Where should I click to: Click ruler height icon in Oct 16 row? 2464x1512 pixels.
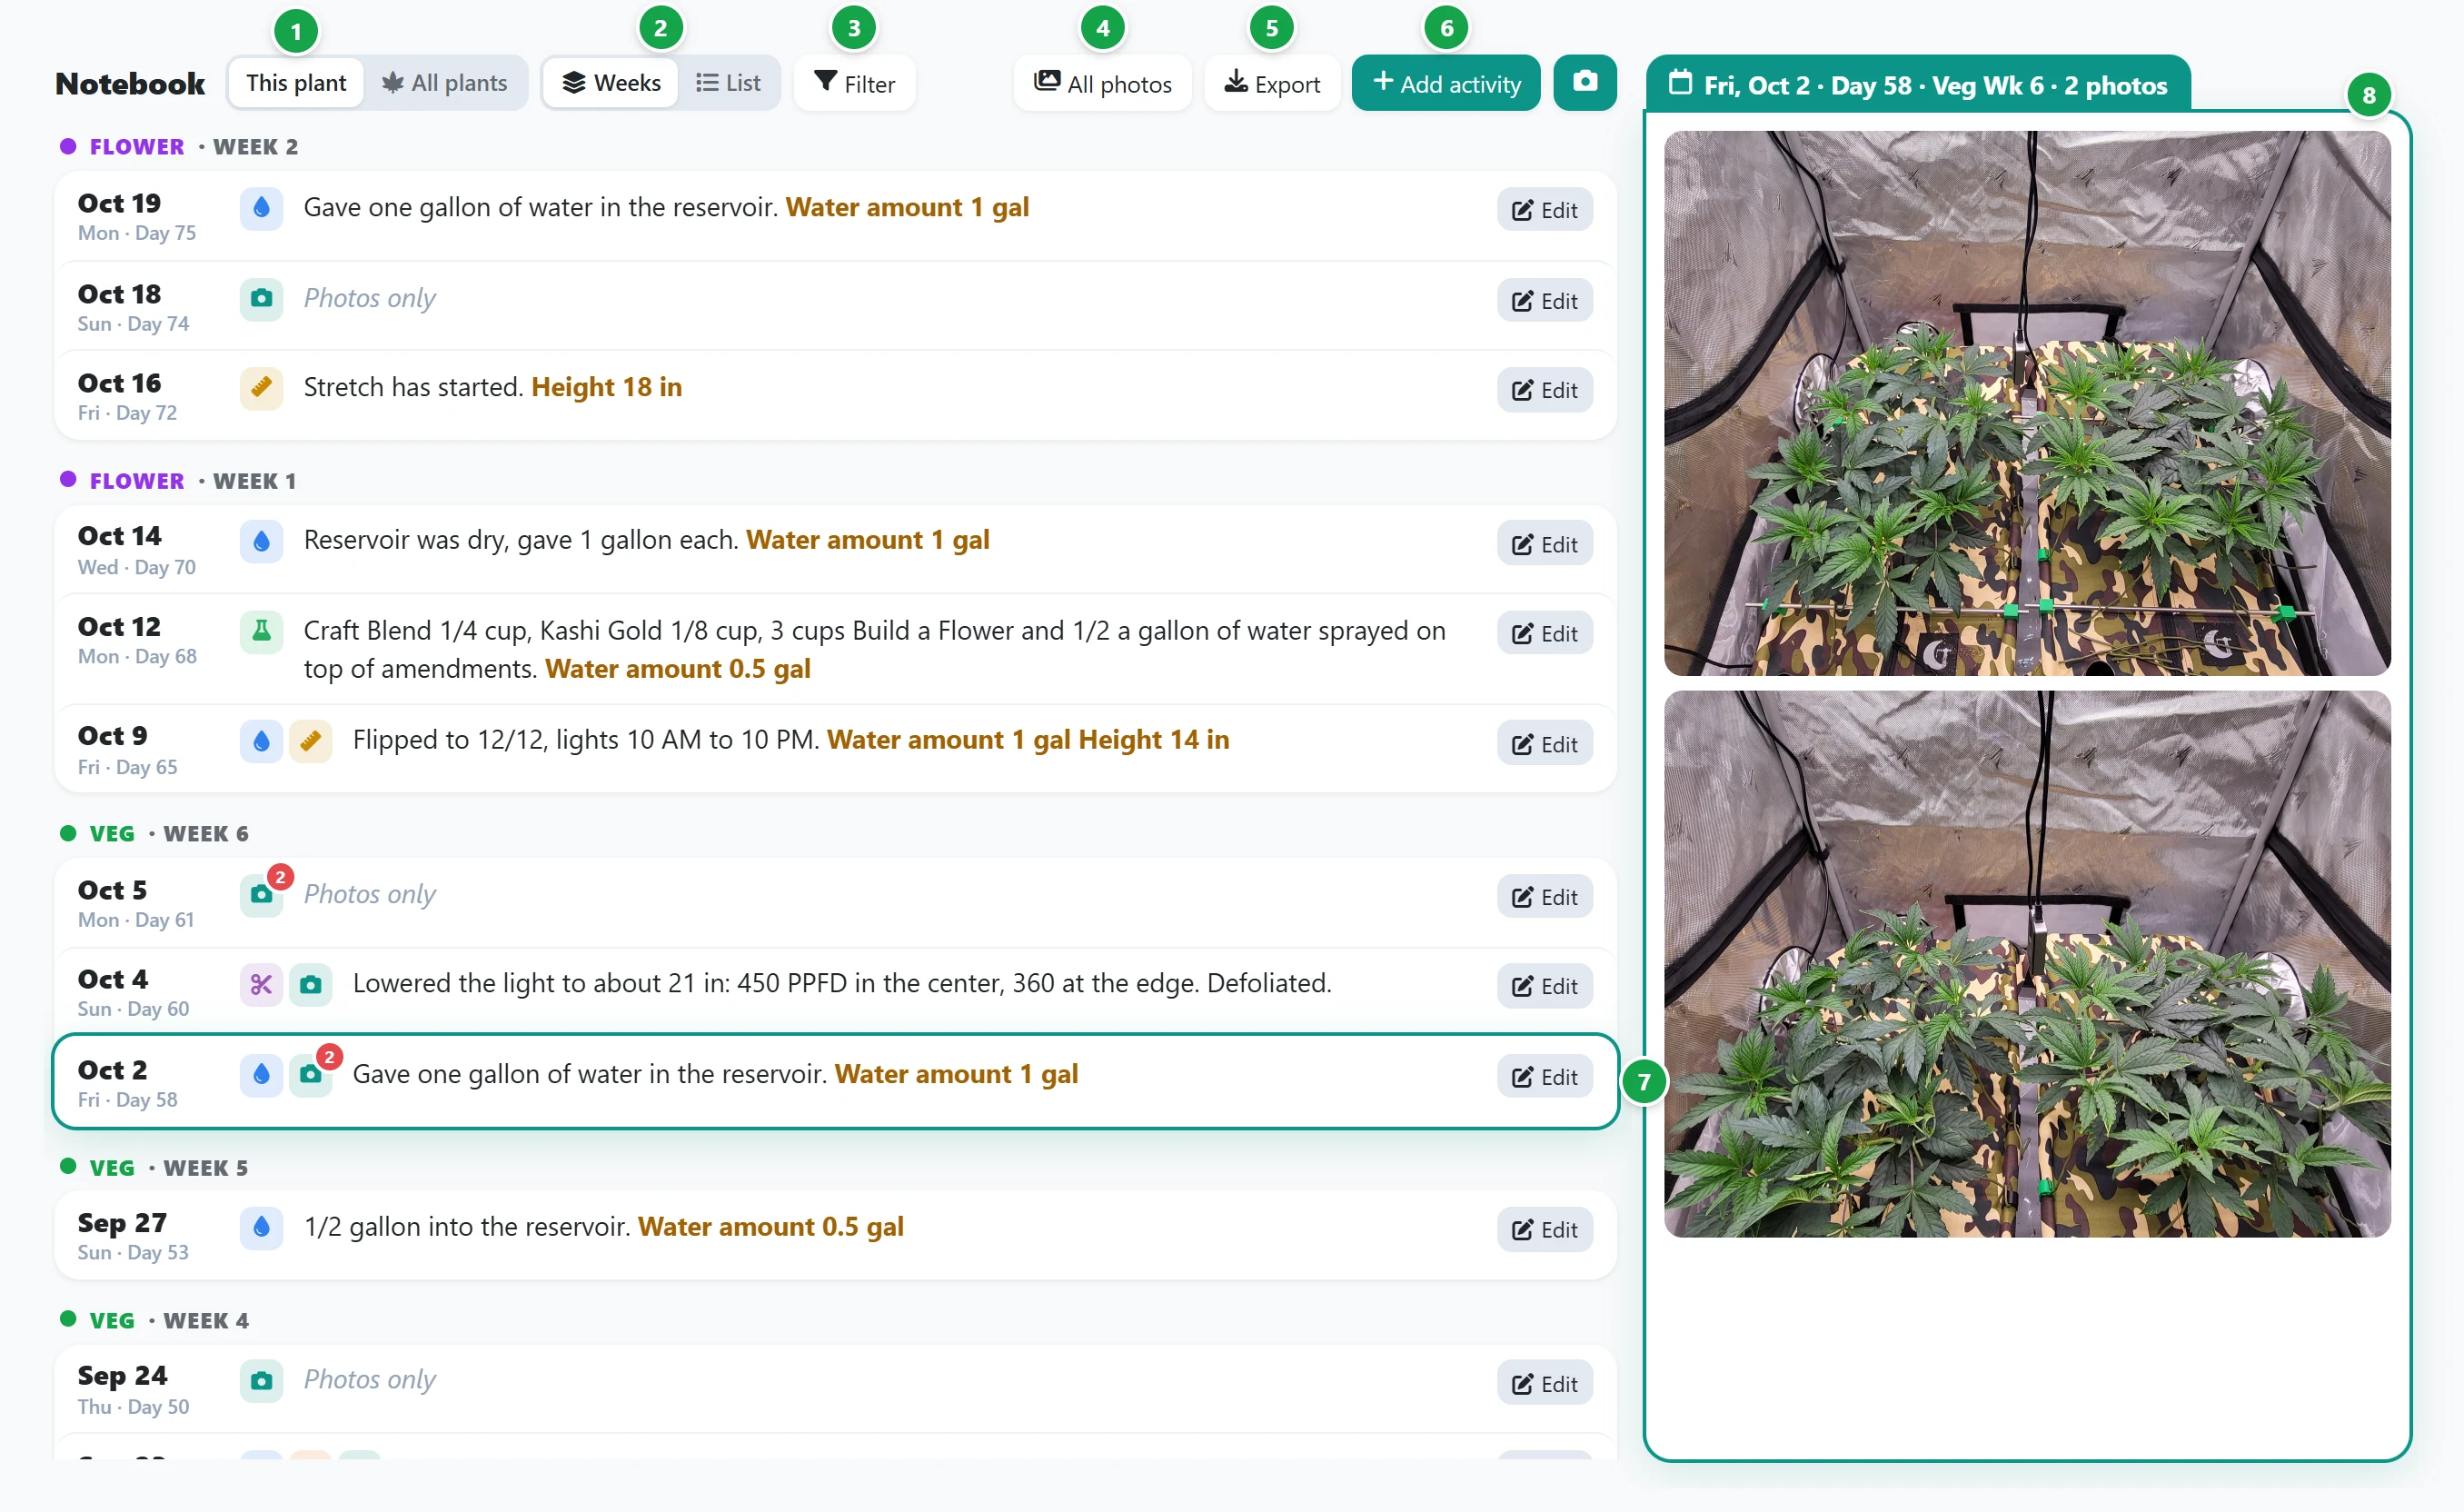[261, 388]
